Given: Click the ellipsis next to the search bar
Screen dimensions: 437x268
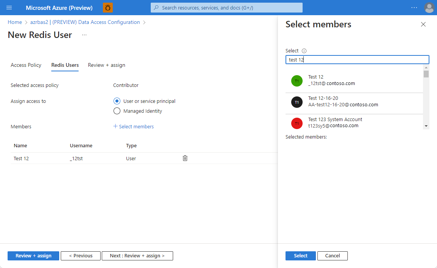Looking at the screenshot, I should tap(414, 8).
